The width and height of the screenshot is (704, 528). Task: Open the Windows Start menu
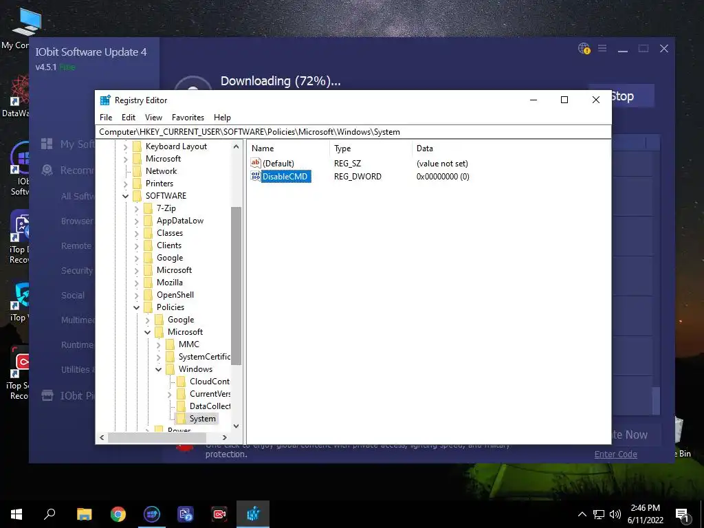pos(16,514)
